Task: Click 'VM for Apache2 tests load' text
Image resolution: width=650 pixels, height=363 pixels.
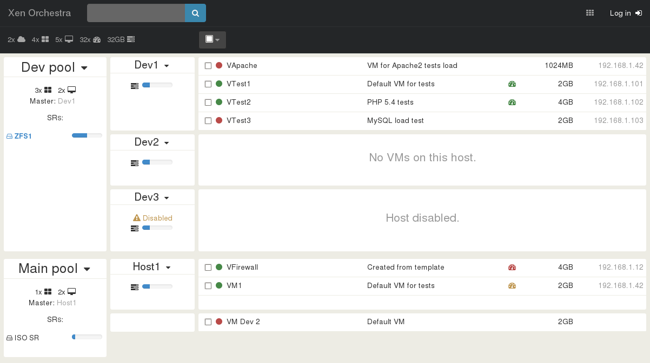Action: [x=412, y=65]
